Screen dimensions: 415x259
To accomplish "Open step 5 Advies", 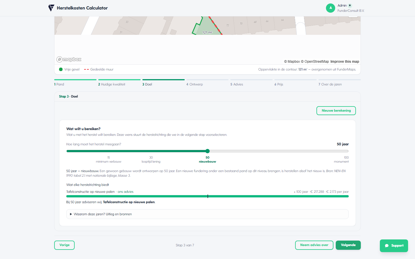I will tap(252, 82).
